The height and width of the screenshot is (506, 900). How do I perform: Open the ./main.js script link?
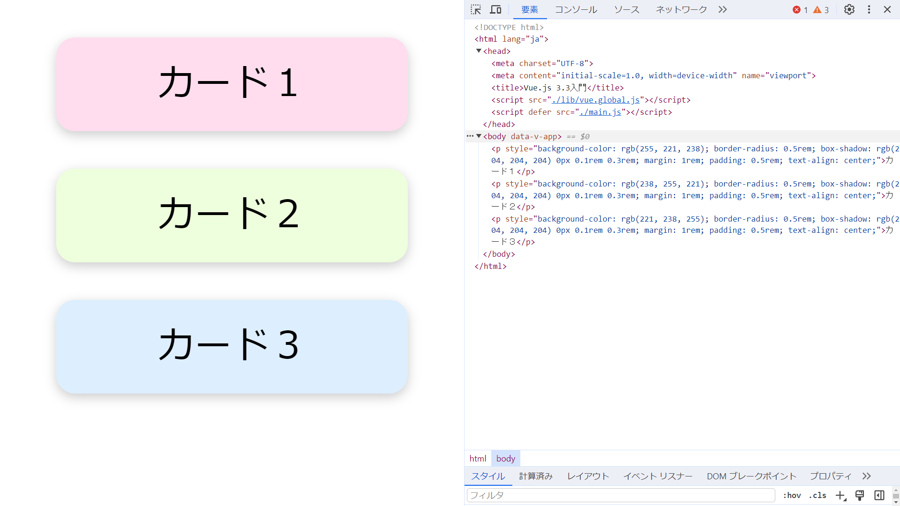[x=600, y=112]
